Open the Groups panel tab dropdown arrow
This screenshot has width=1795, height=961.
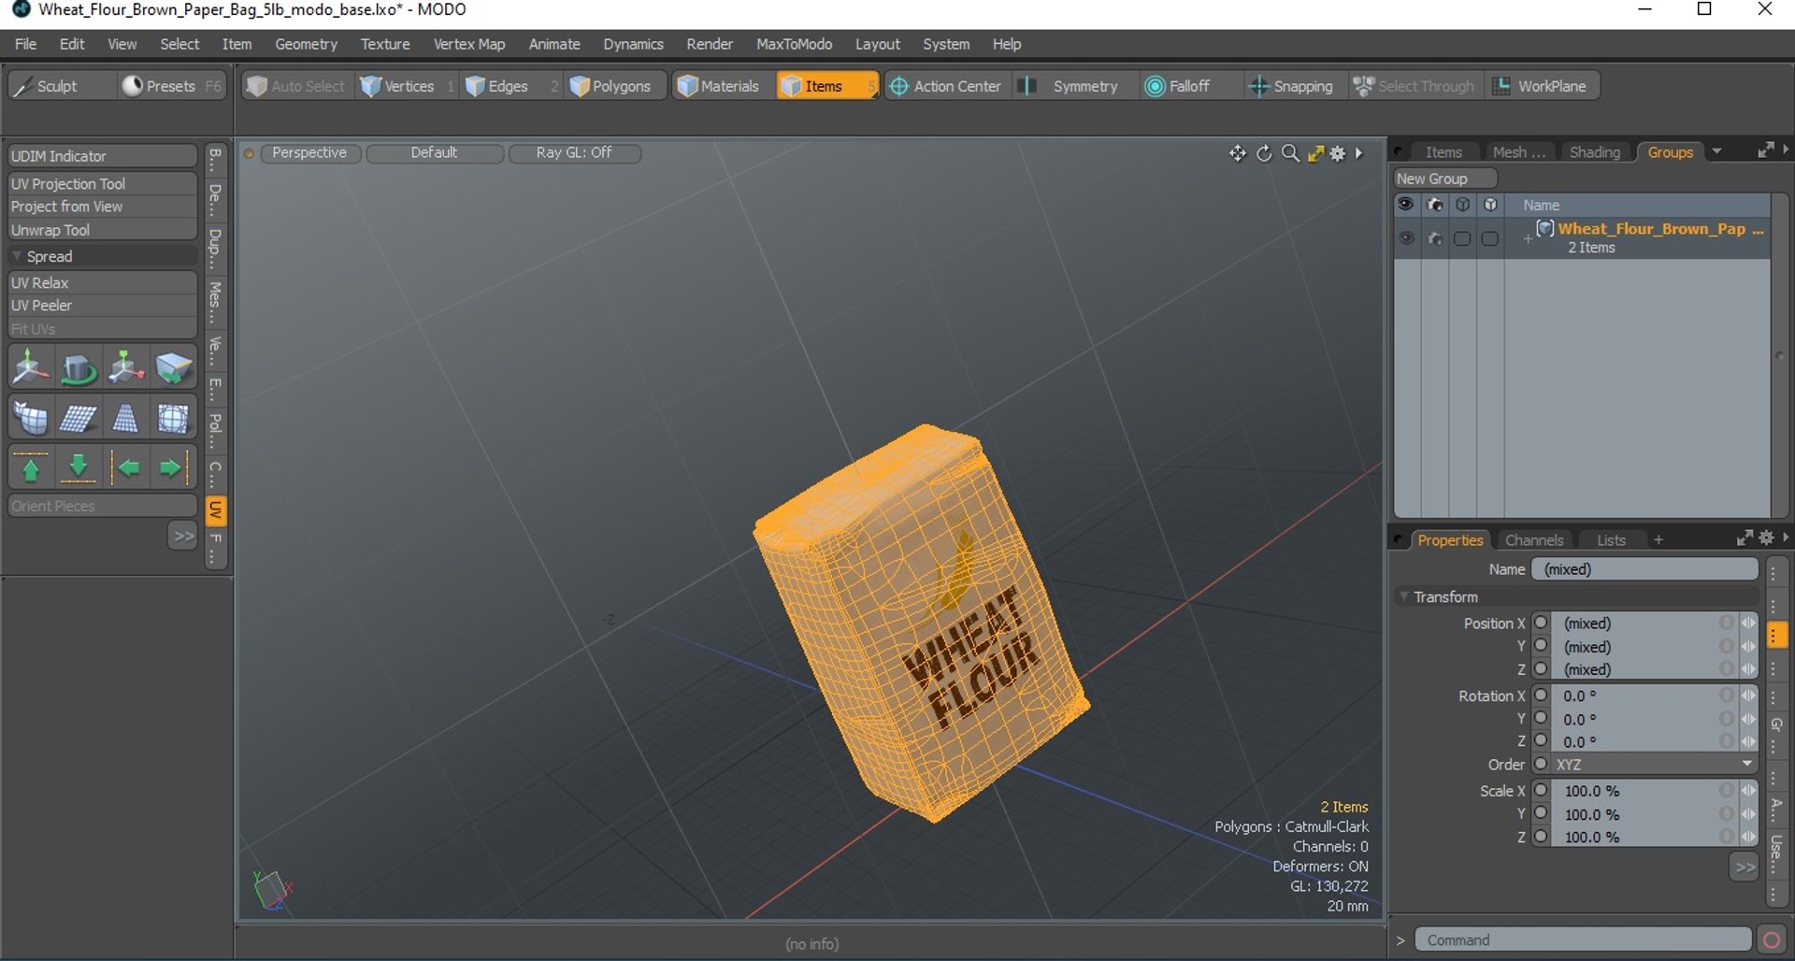(x=1716, y=151)
